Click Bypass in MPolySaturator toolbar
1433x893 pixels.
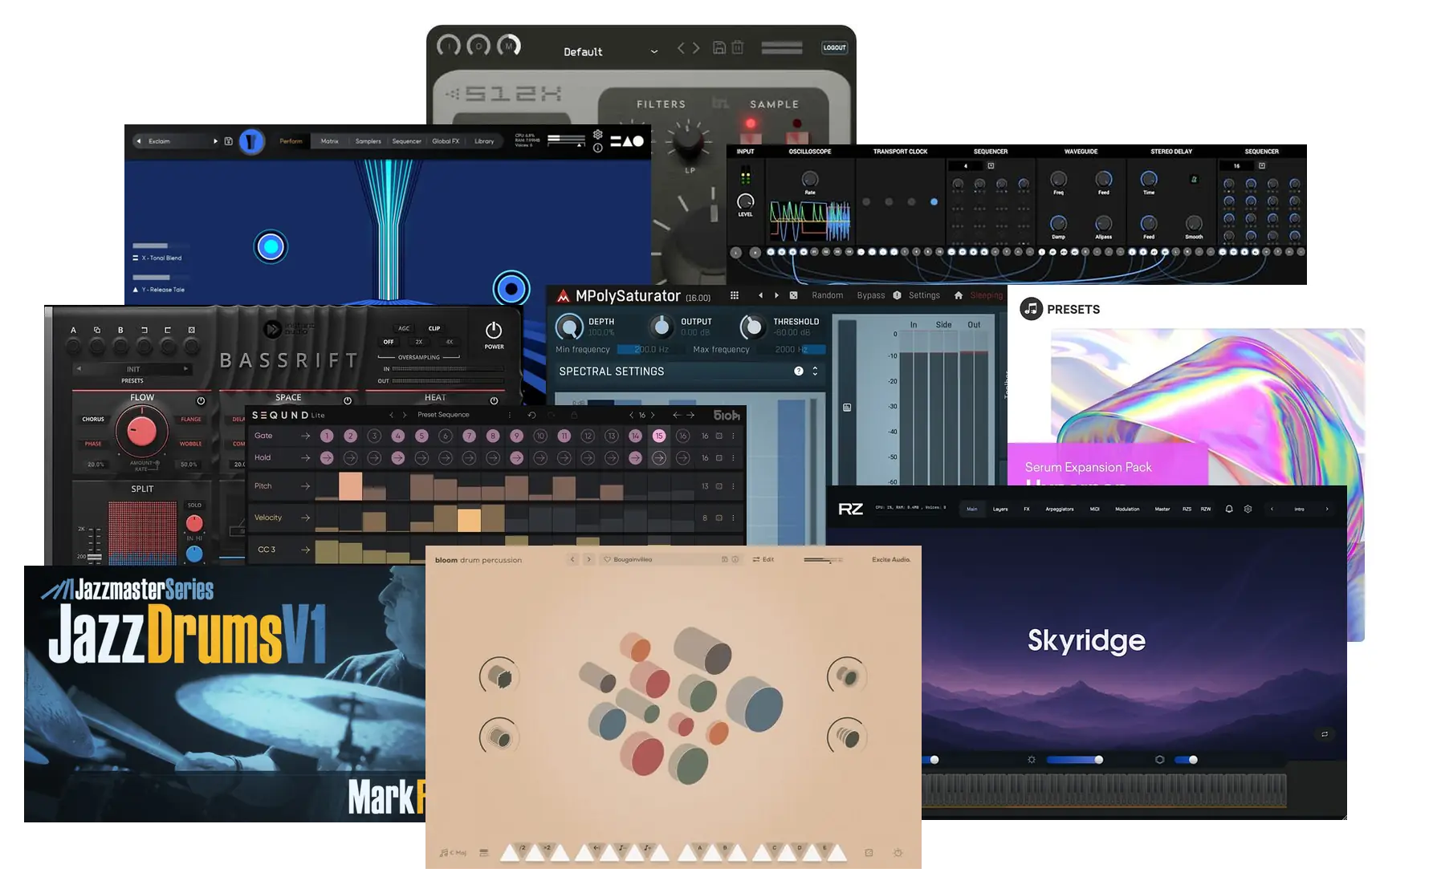click(870, 295)
